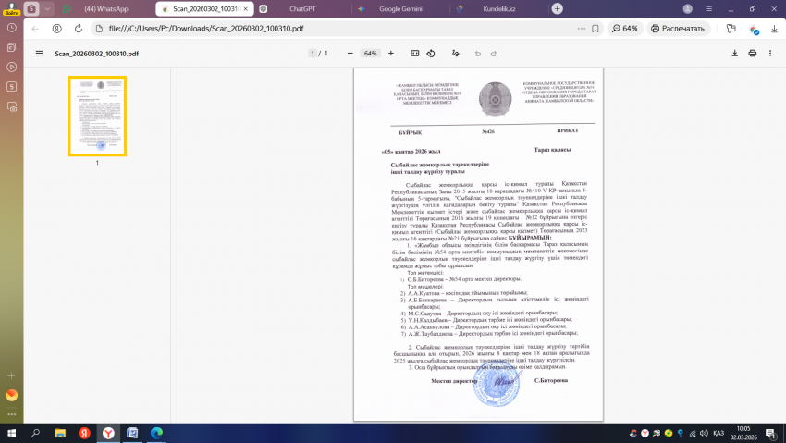This screenshot has height=443, width=786.
Task: Select the page 1 thumbnail
Action: [x=97, y=116]
